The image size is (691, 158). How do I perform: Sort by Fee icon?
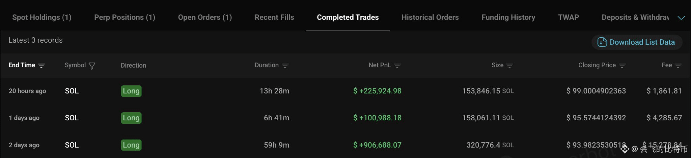pyautogui.click(x=678, y=66)
